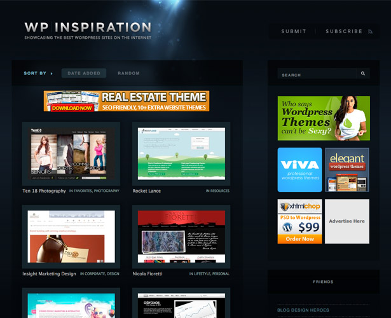The width and height of the screenshot is (391, 318).
Task: Open the Ten 18 Photography thumbnail
Action: pos(71,154)
